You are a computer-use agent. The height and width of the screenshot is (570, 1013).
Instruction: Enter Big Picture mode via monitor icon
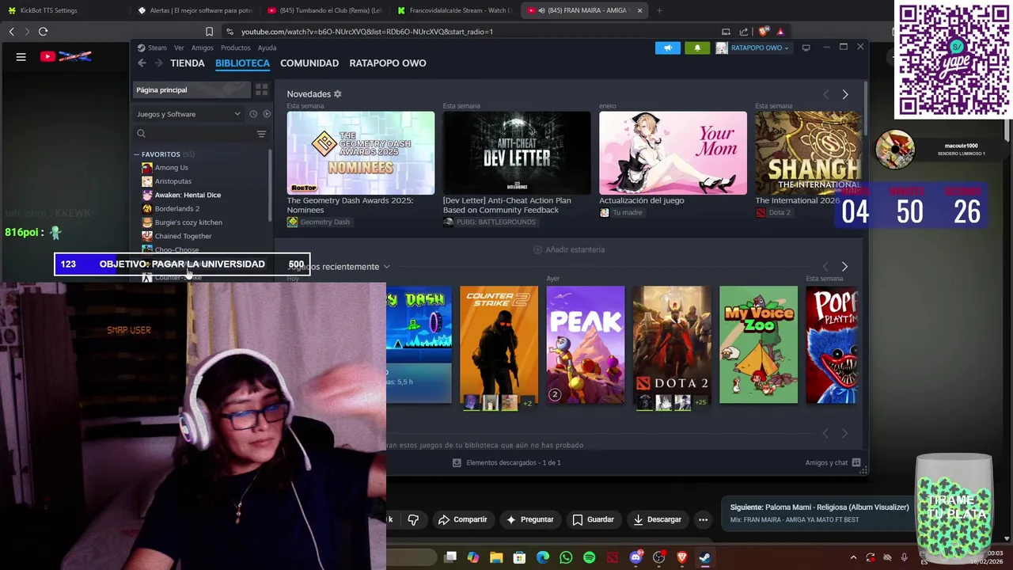click(806, 47)
